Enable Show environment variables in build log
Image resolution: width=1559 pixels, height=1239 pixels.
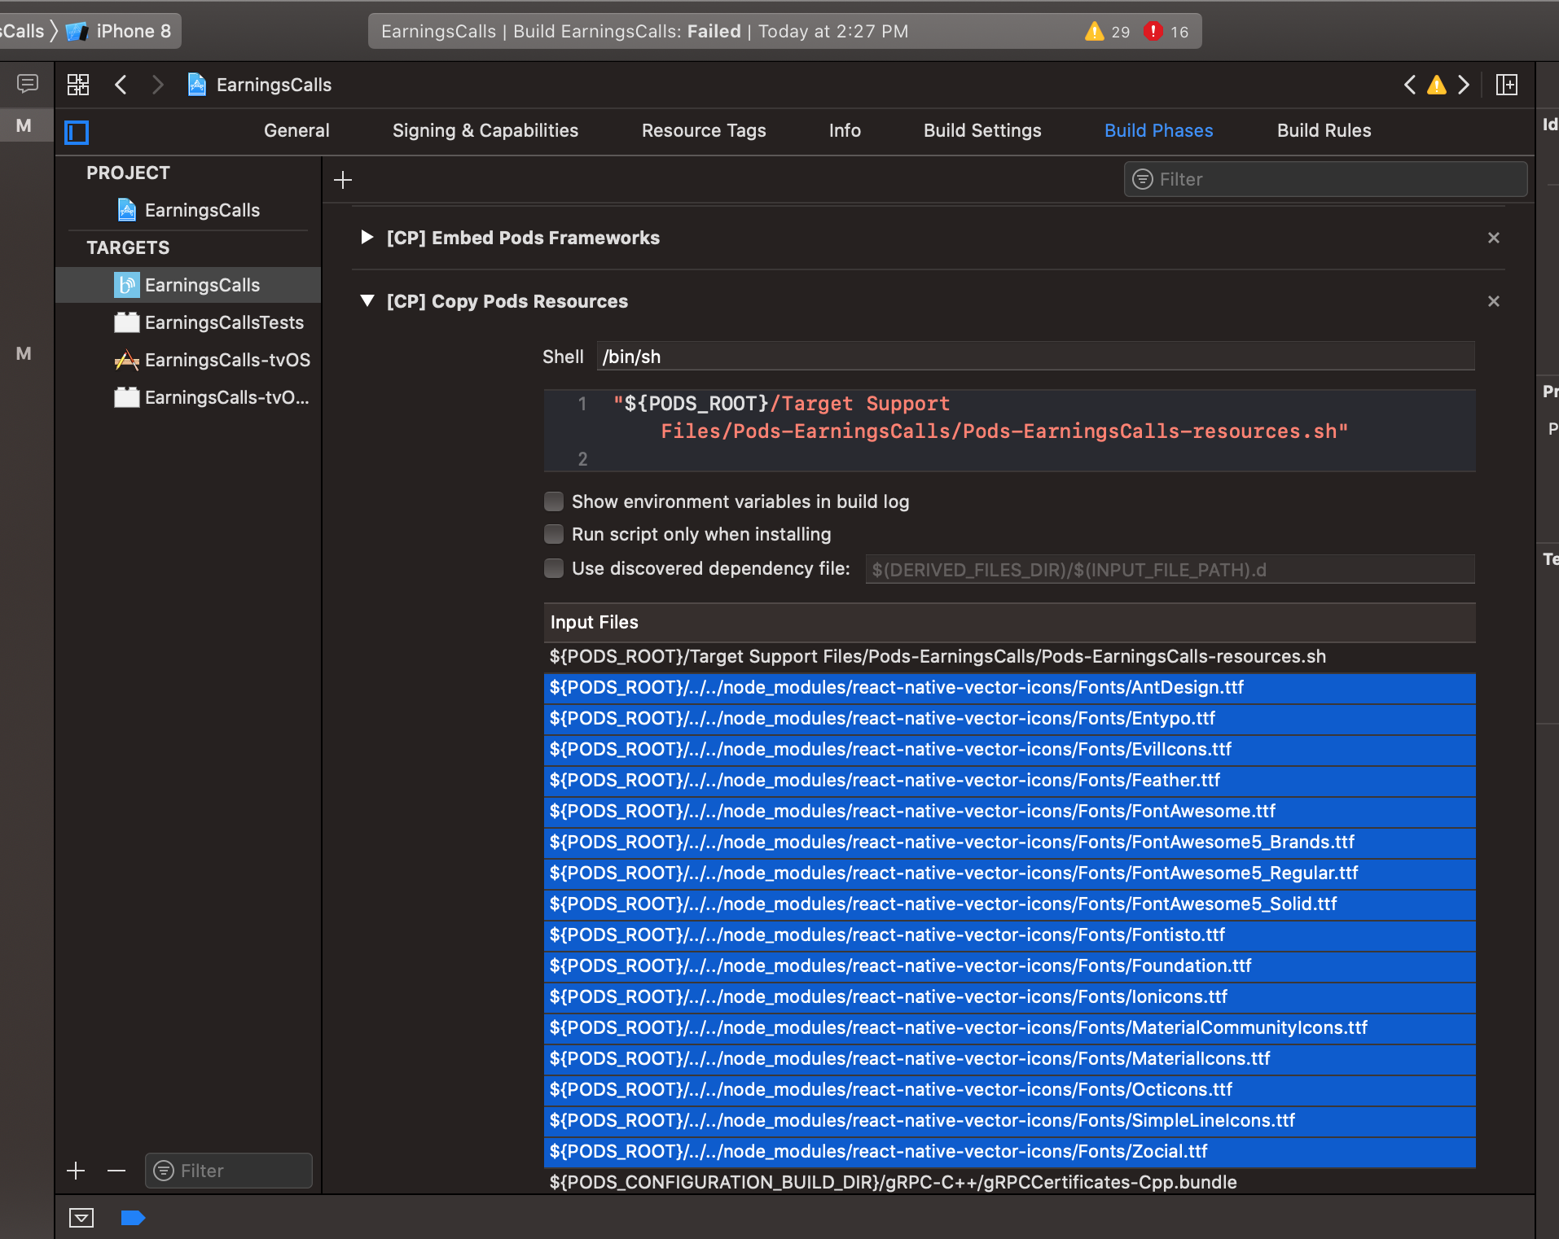click(x=554, y=501)
